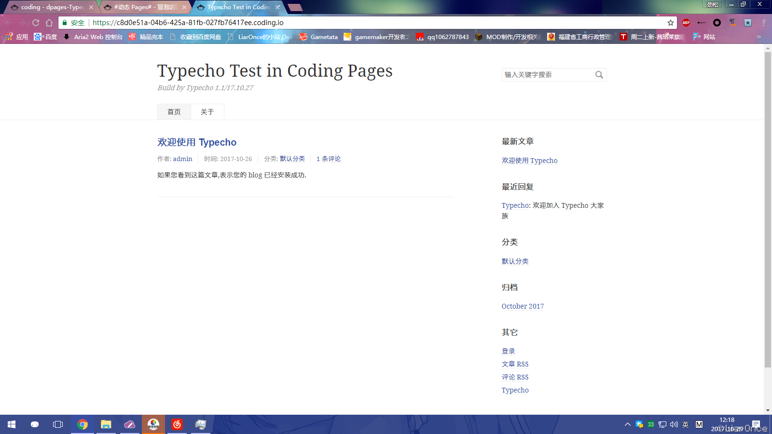Open the Aria2 Web 控制台 bookmark
This screenshot has height=434, width=772.
(93, 37)
